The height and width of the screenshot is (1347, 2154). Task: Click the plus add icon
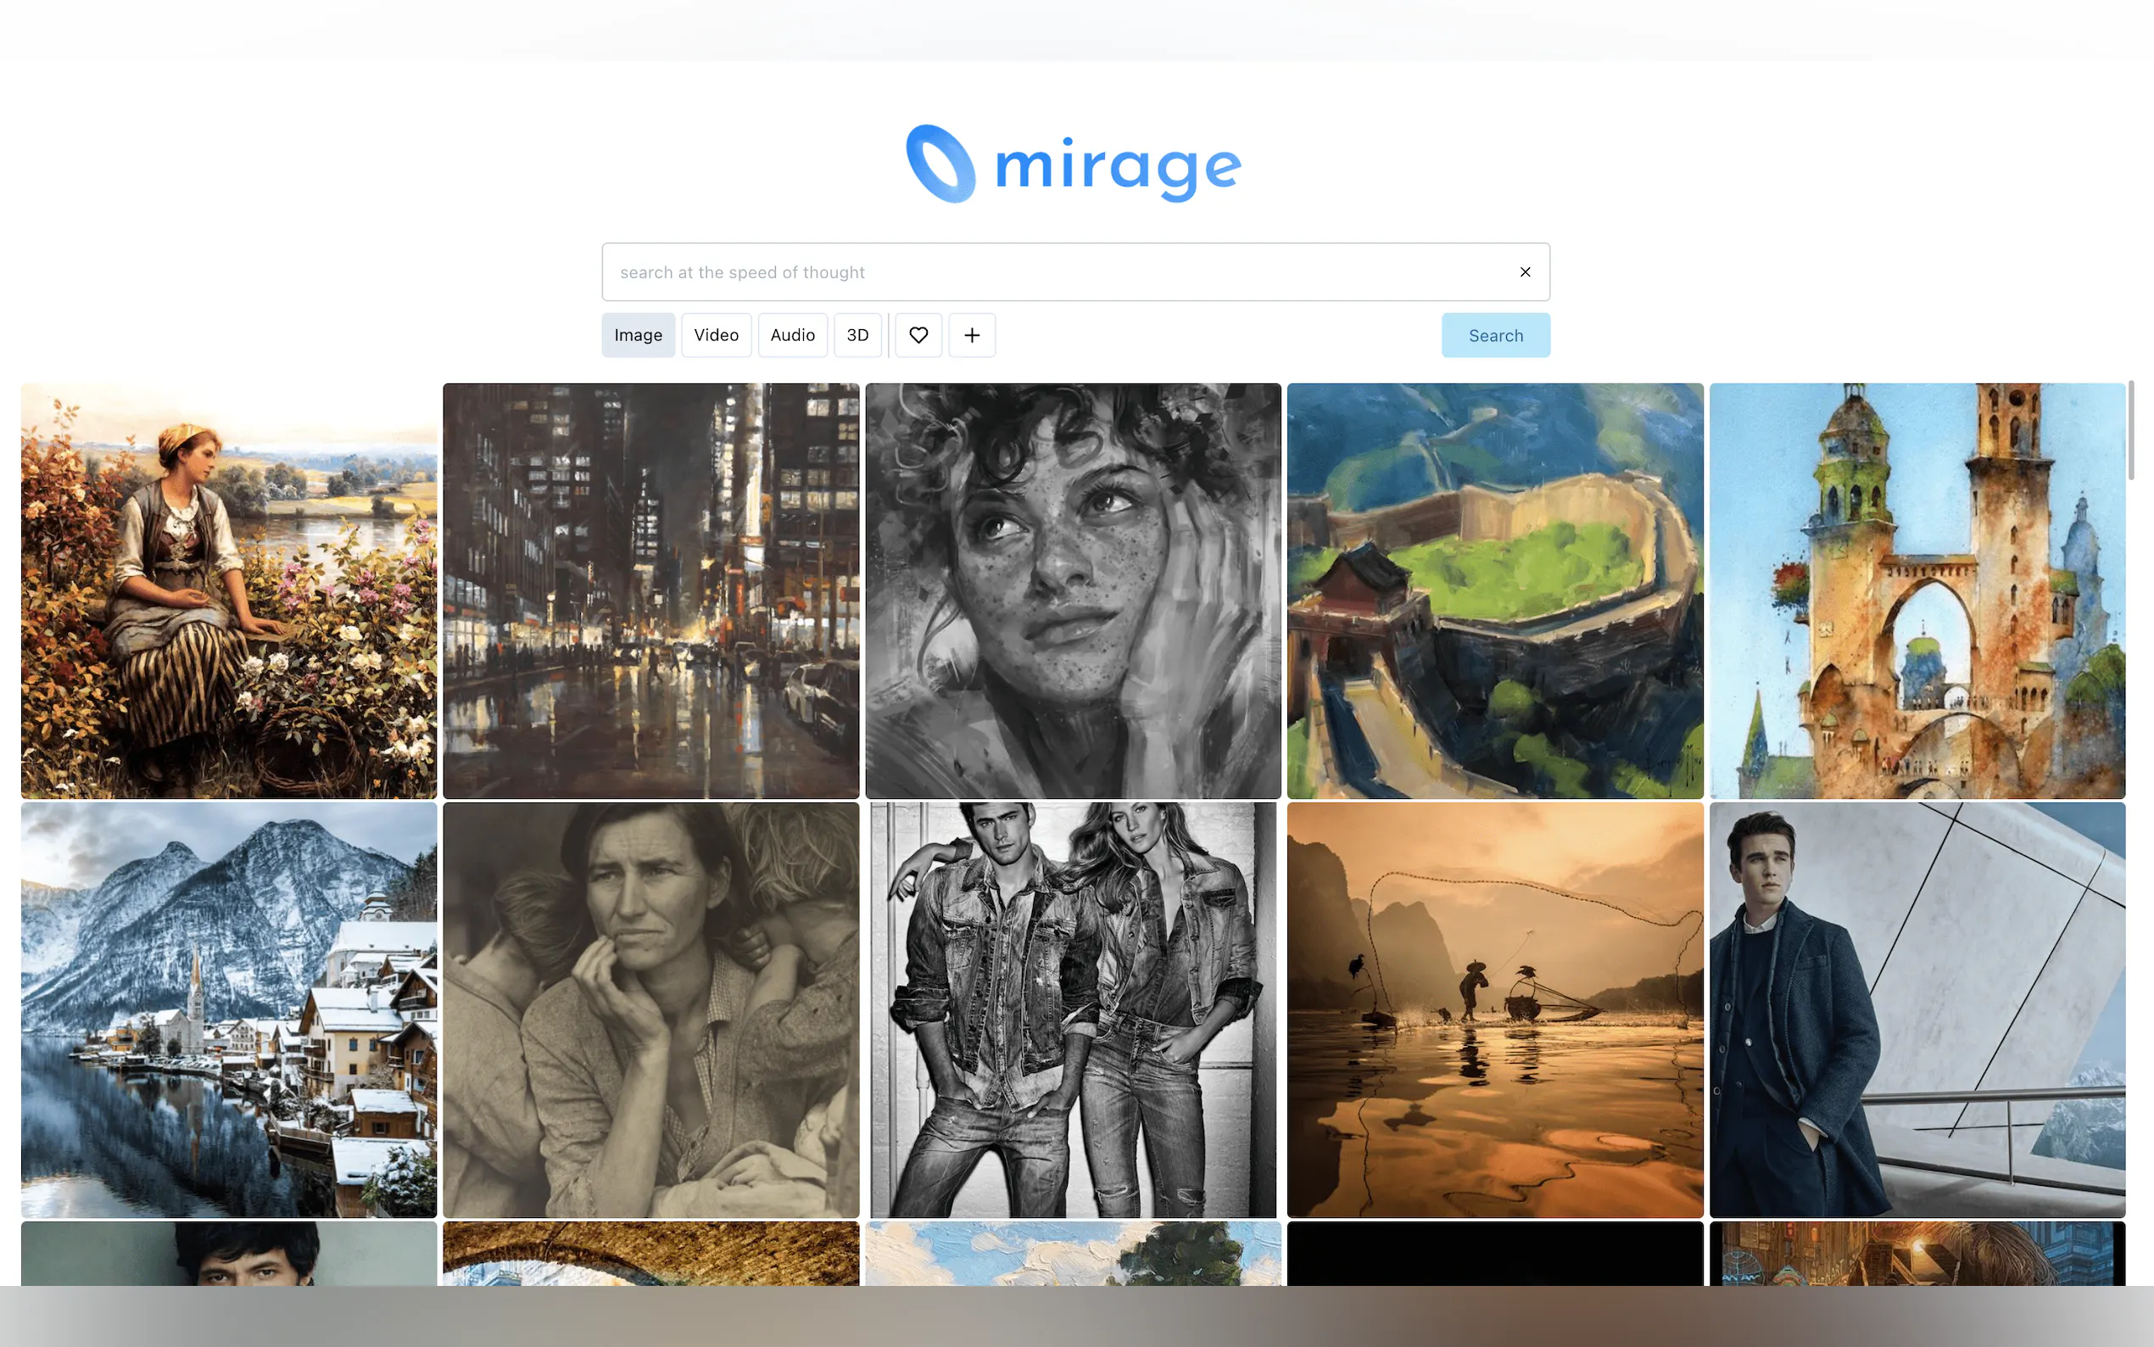tap(972, 335)
